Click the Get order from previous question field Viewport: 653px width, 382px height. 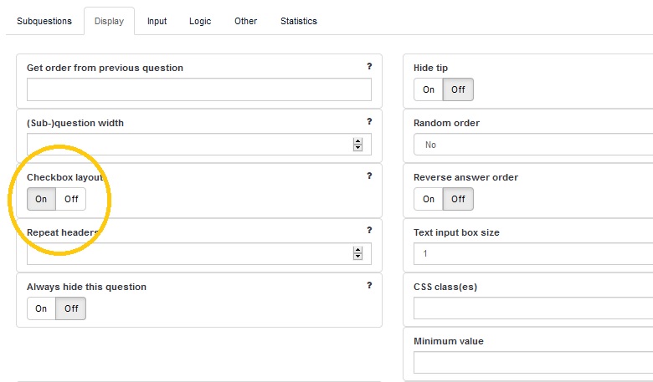coord(198,89)
